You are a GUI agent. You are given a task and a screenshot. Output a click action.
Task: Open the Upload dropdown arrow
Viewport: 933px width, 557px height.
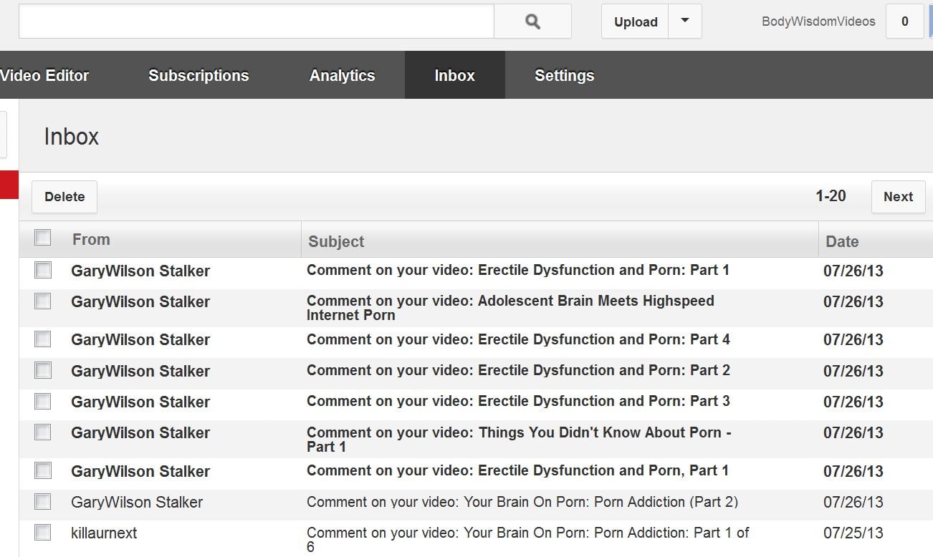coord(684,21)
